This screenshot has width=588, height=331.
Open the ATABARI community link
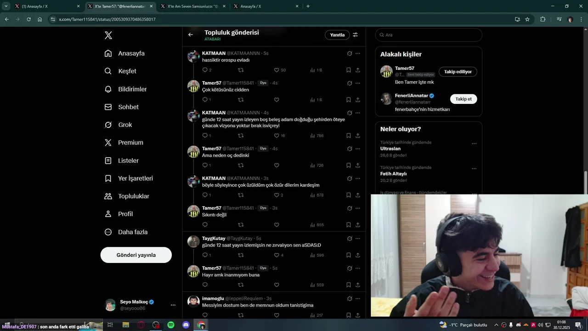213,40
